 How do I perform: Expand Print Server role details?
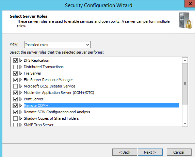(20, 99)
